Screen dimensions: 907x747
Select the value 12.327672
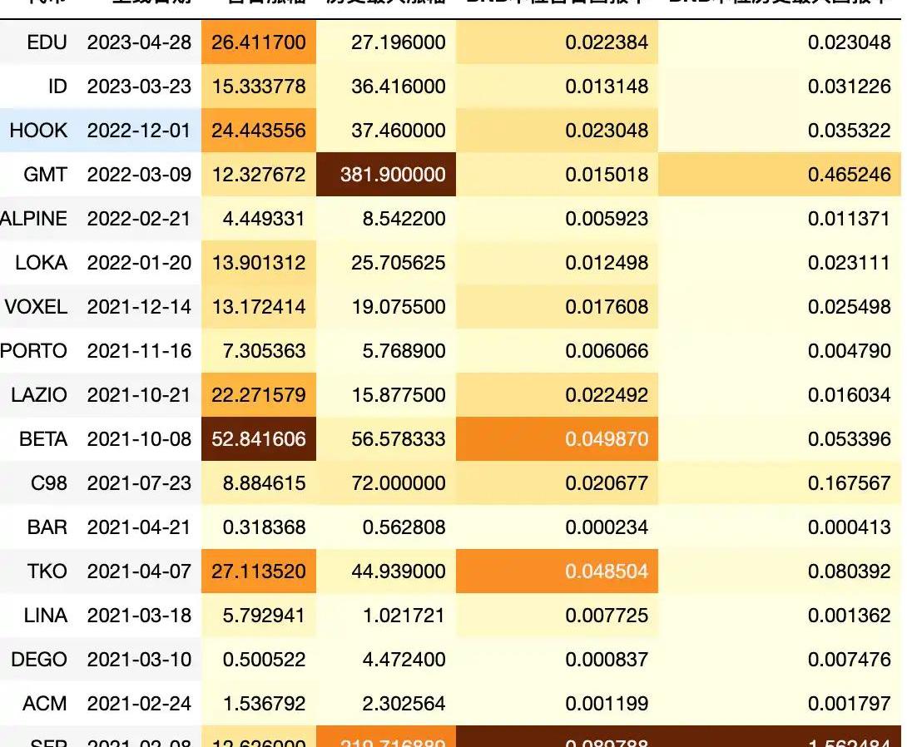[x=259, y=174]
